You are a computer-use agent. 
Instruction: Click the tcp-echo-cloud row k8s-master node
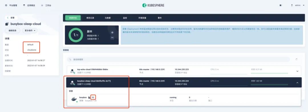pos(152,69)
